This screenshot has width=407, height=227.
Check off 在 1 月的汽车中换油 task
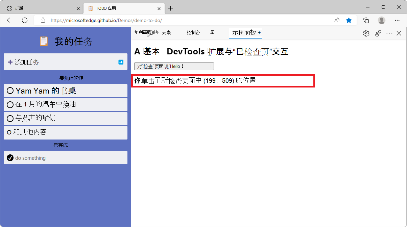[10, 105]
